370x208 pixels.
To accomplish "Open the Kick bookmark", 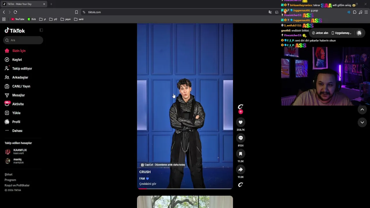I will coord(32,19).
